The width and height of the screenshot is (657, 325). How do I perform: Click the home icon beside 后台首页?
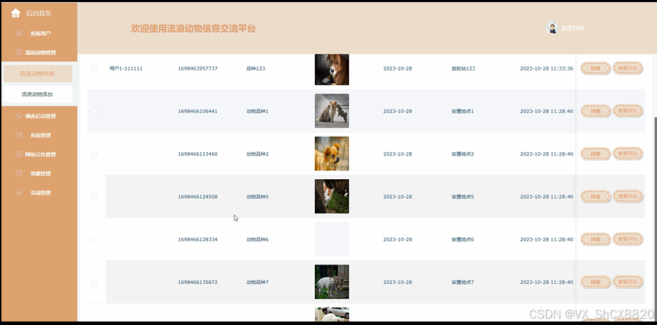tap(15, 13)
